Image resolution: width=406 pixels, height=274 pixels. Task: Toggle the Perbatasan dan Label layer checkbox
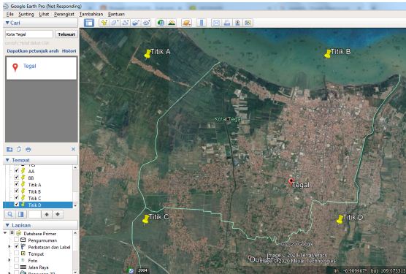point(16,246)
